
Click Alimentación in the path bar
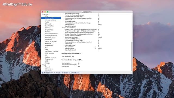(x=75, y=73)
